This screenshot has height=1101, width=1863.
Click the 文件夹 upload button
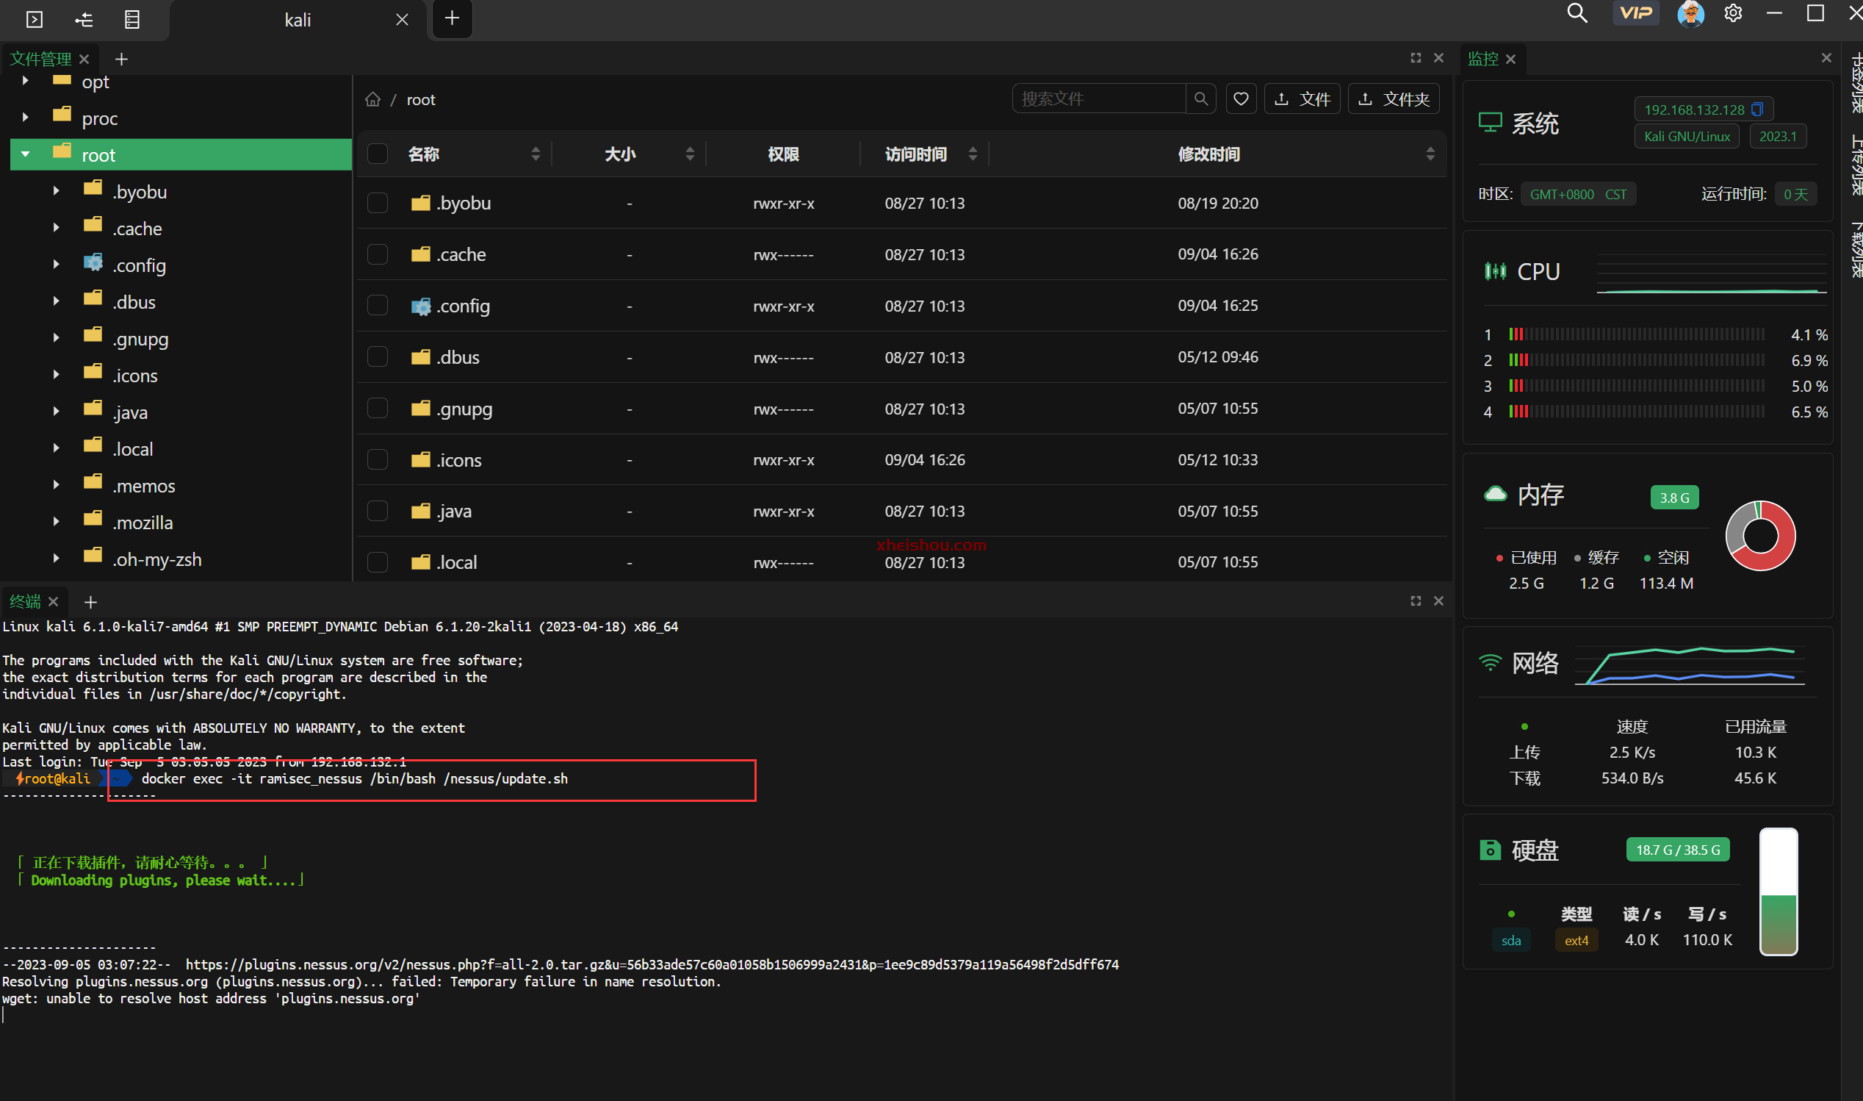coord(1394,98)
